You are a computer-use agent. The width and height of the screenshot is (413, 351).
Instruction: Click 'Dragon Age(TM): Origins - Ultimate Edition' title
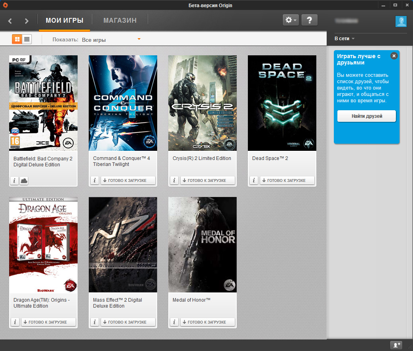[x=42, y=303]
